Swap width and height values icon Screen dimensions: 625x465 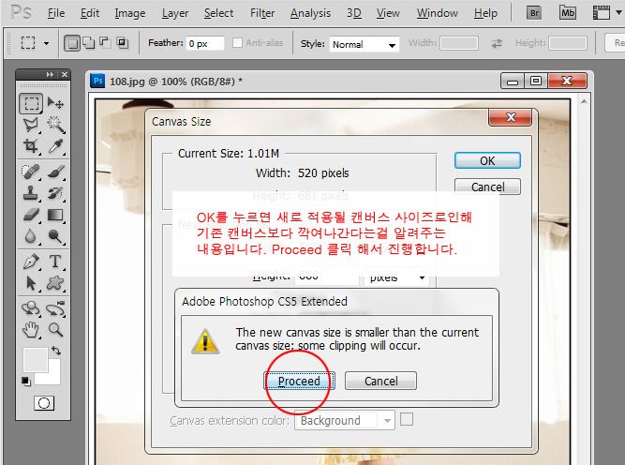click(x=497, y=43)
